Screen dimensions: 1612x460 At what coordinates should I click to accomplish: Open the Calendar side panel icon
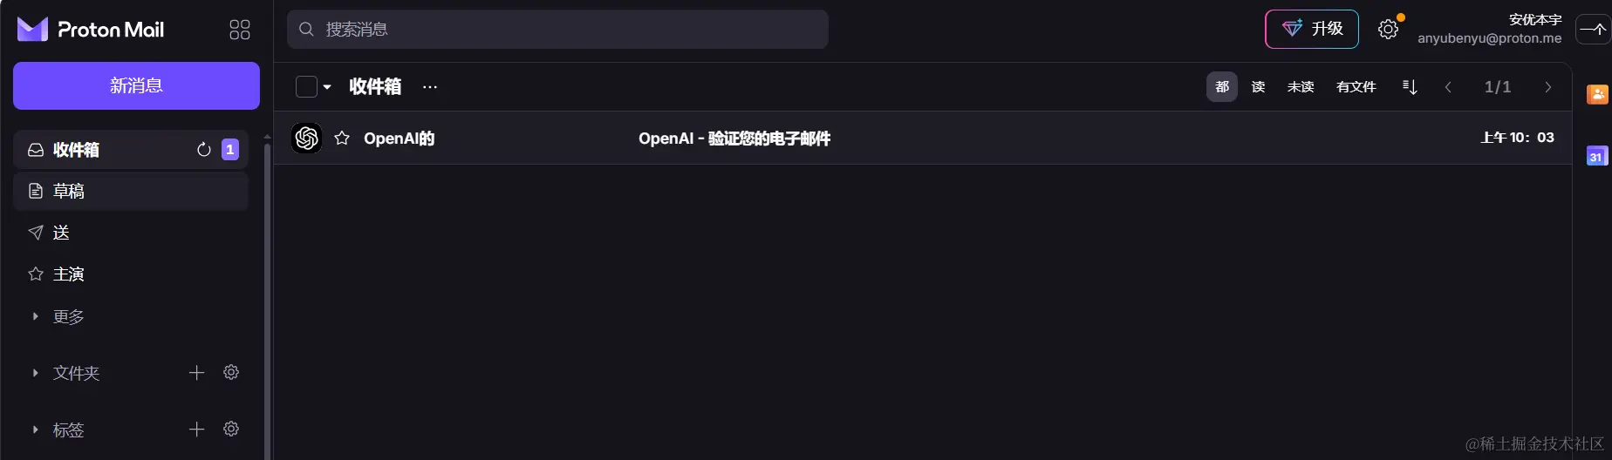[1596, 156]
